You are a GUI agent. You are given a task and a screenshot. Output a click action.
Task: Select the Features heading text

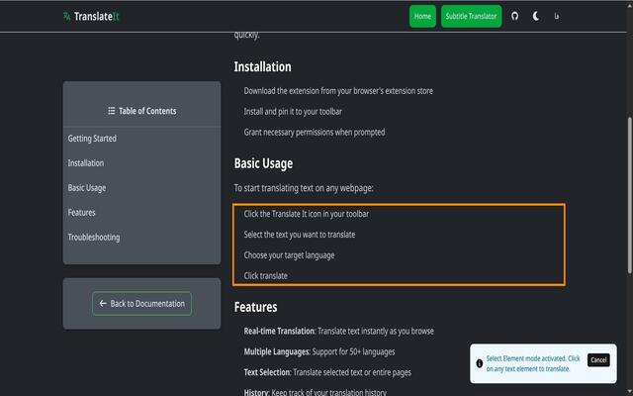pyautogui.click(x=255, y=307)
